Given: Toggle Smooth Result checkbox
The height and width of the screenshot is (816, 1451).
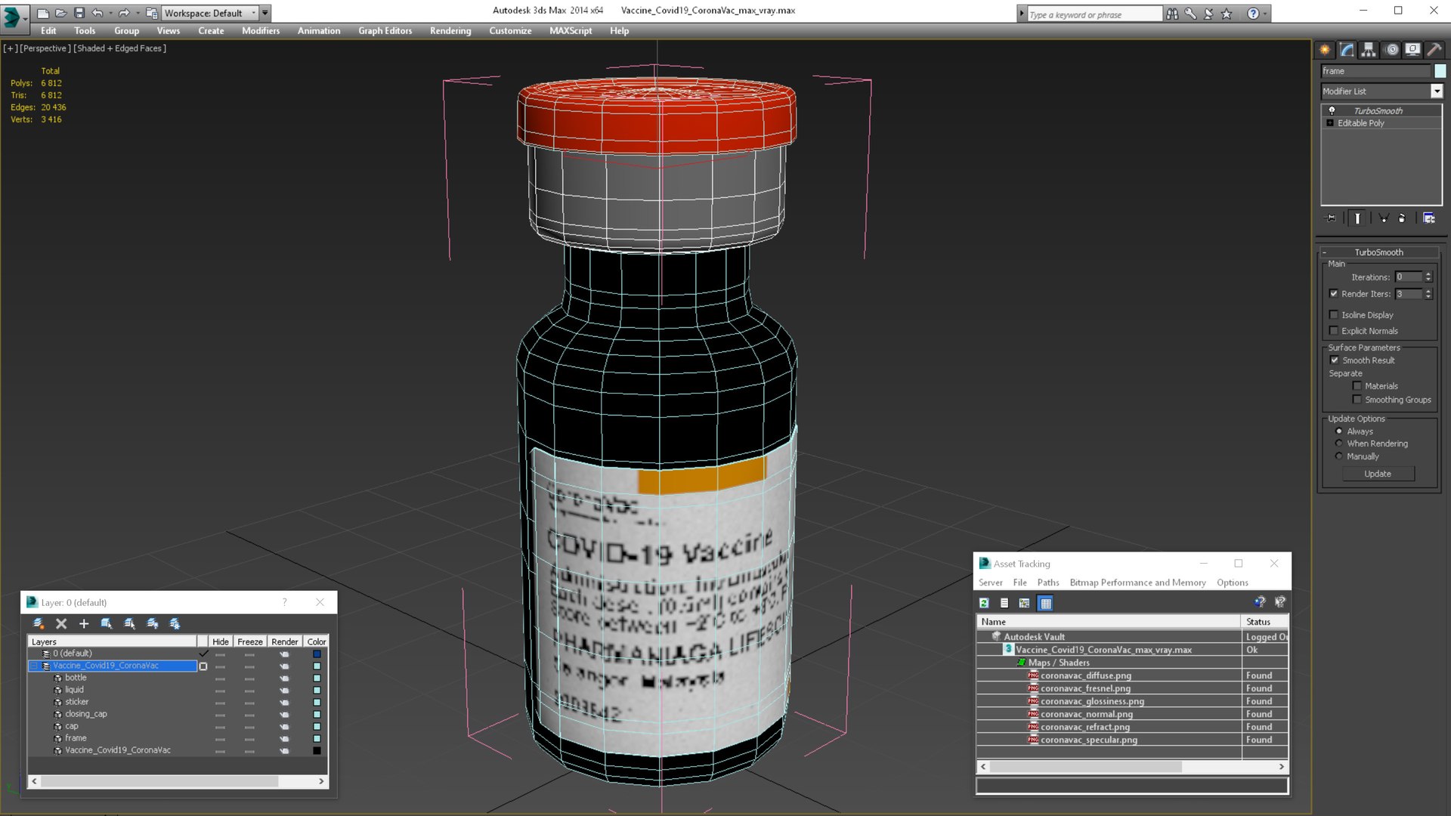Looking at the screenshot, I should [1335, 360].
